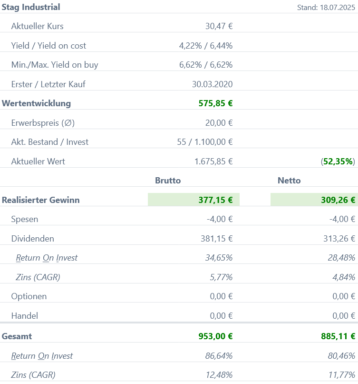This screenshot has width=358, height=384.
Task: Click the "Netto" column header
Action: click(289, 181)
